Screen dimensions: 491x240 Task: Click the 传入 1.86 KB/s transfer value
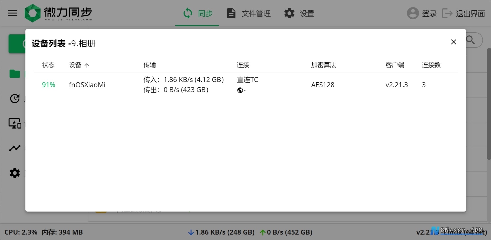tap(184, 80)
